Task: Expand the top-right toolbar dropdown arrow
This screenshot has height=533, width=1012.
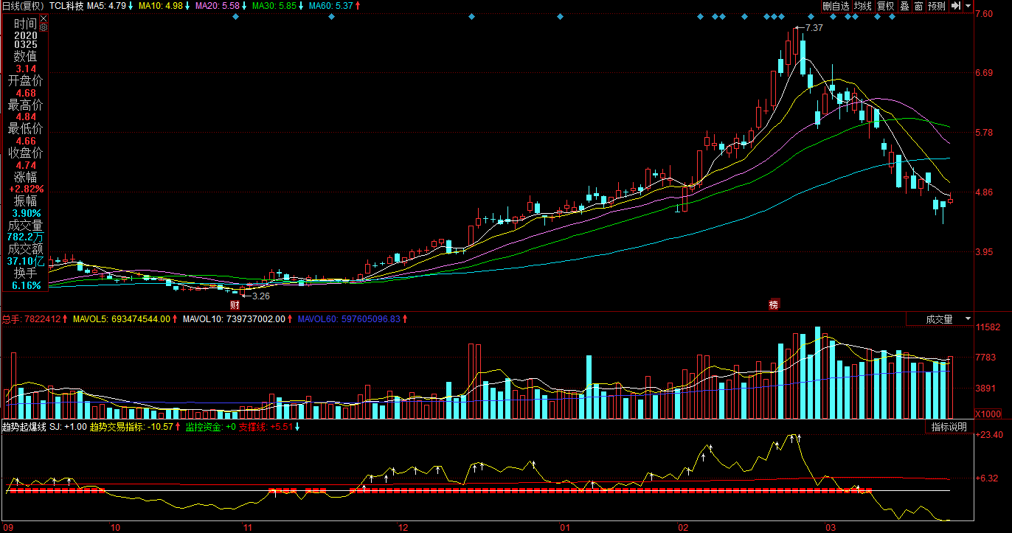Action: coord(968,6)
